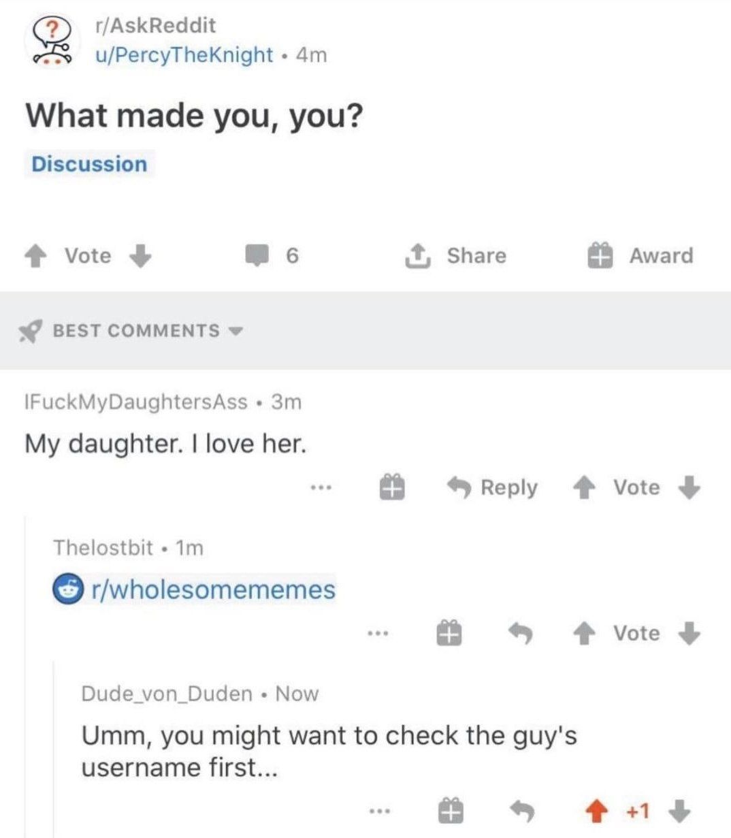This screenshot has height=838, width=731.
Task: Go to the r/AskReddit subreddit
Action: click(156, 25)
